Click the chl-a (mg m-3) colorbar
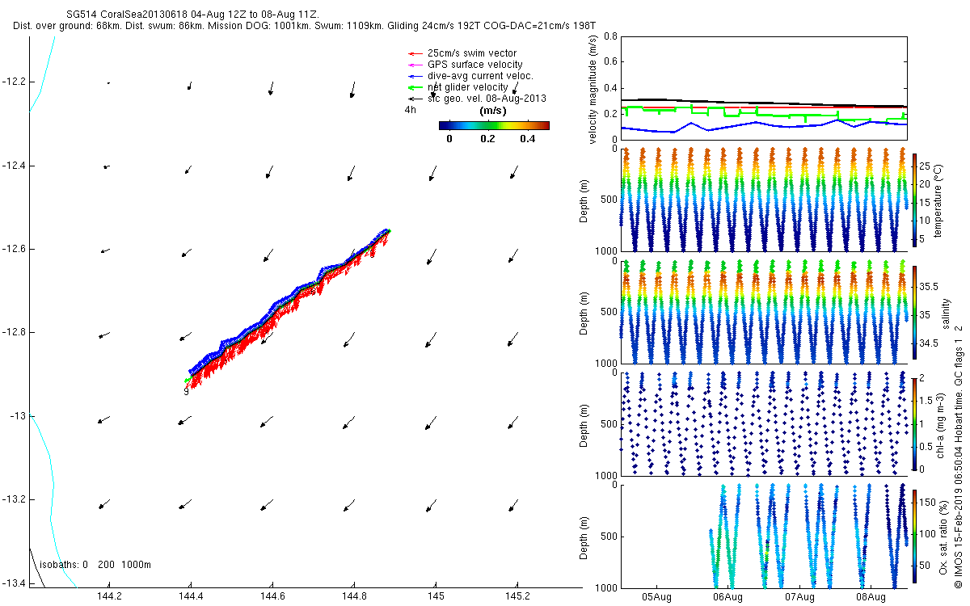Screen dimensions: 970x606 914,423
